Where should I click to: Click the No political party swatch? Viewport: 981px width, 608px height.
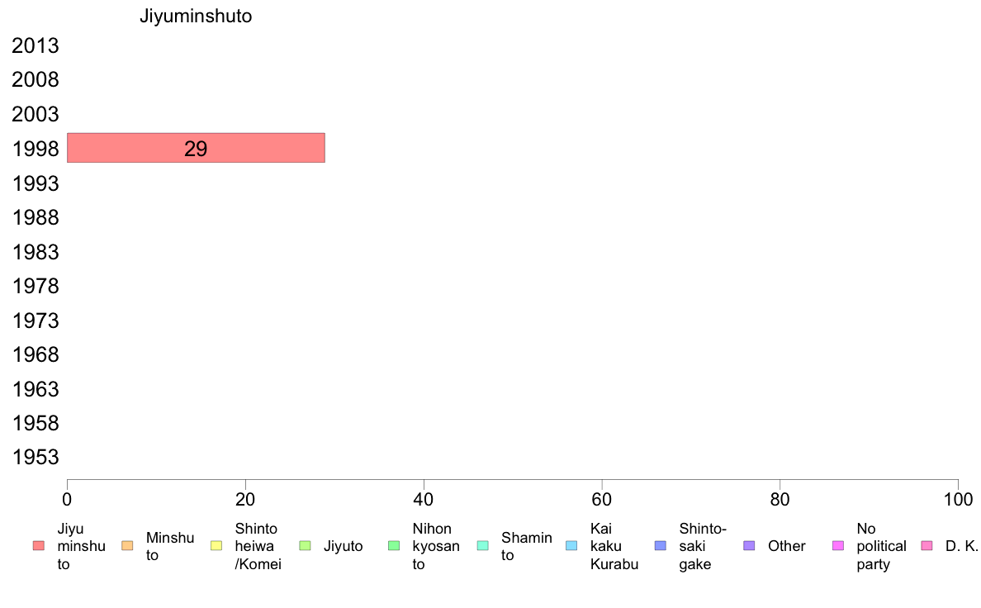[x=838, y=546]
